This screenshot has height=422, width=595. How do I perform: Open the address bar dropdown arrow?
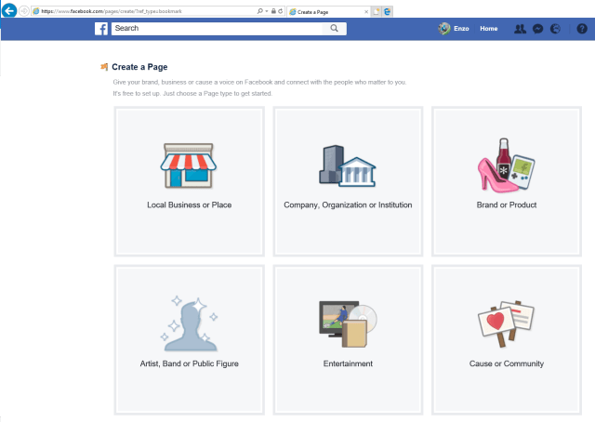pos(267,11)
